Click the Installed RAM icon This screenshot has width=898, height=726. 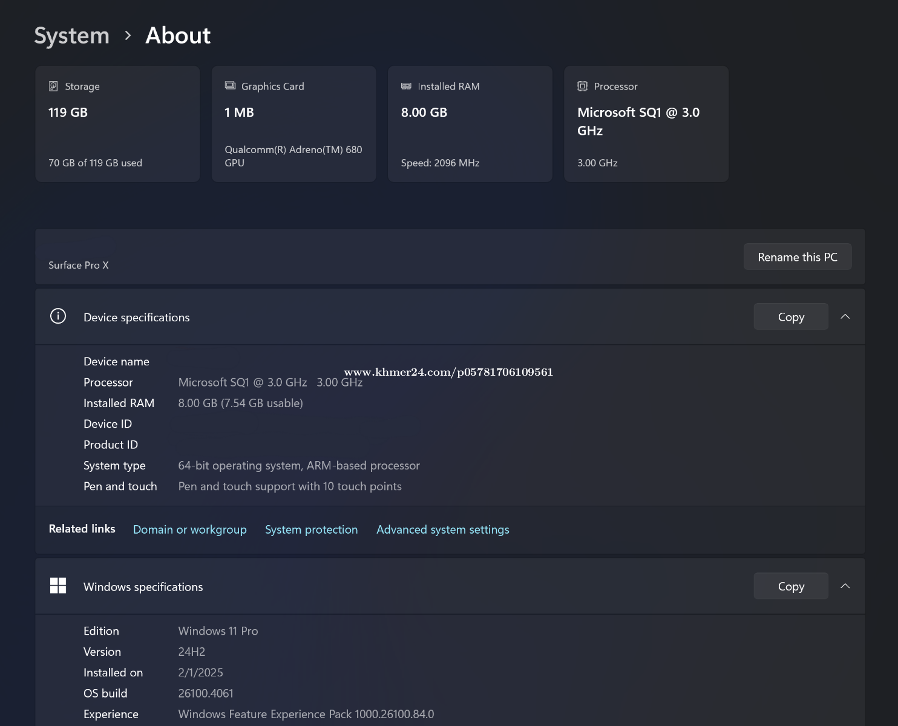[406, 86]
